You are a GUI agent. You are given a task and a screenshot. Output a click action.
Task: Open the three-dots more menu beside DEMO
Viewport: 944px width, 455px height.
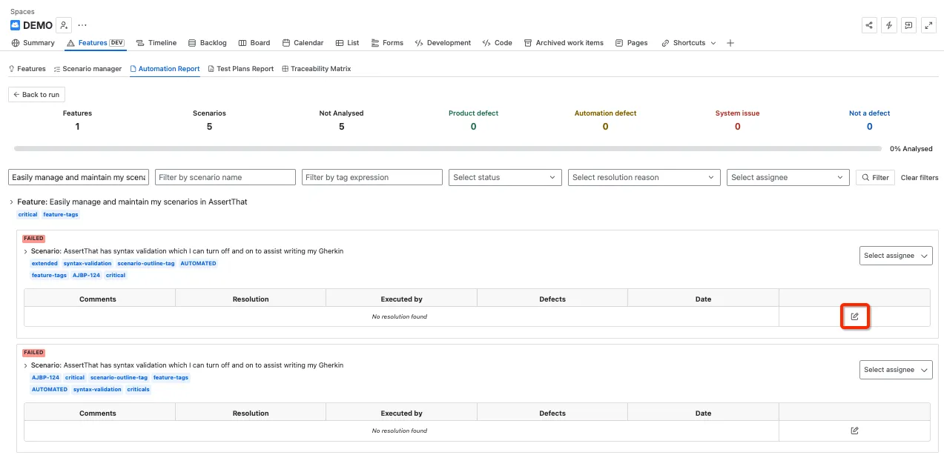pyautogui.click(x=82, y=25)
